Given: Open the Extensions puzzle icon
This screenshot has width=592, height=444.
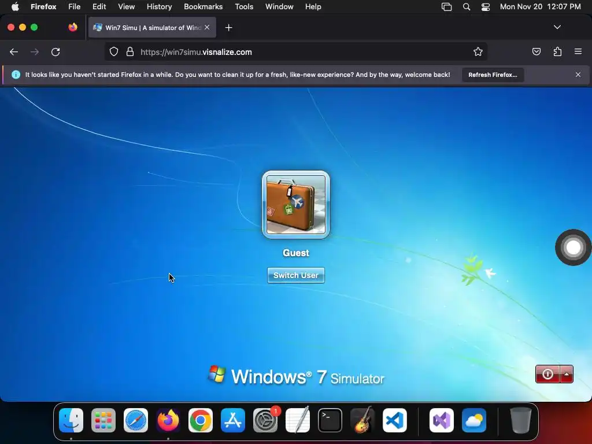Looking at the screenshot, I should (x=558, y=52).
